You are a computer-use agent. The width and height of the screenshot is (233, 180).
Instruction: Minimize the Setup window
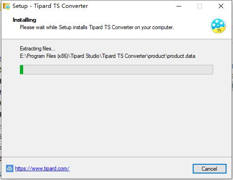click(179, 6)
